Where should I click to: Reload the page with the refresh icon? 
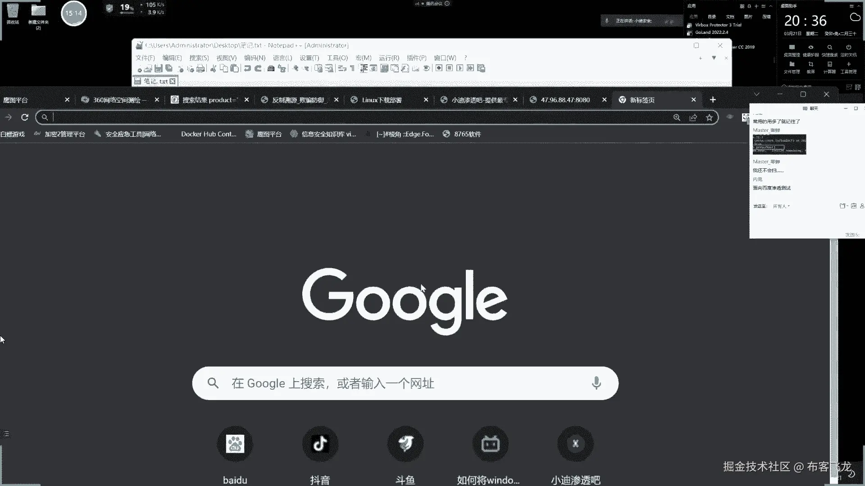tap(25, 117)
